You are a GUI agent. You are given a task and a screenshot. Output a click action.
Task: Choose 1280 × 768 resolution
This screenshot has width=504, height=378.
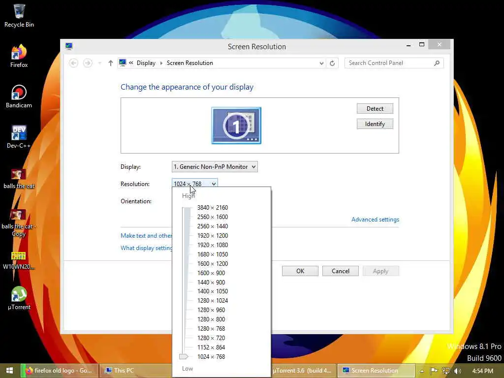pyautogui.click(x=211, y=328)
